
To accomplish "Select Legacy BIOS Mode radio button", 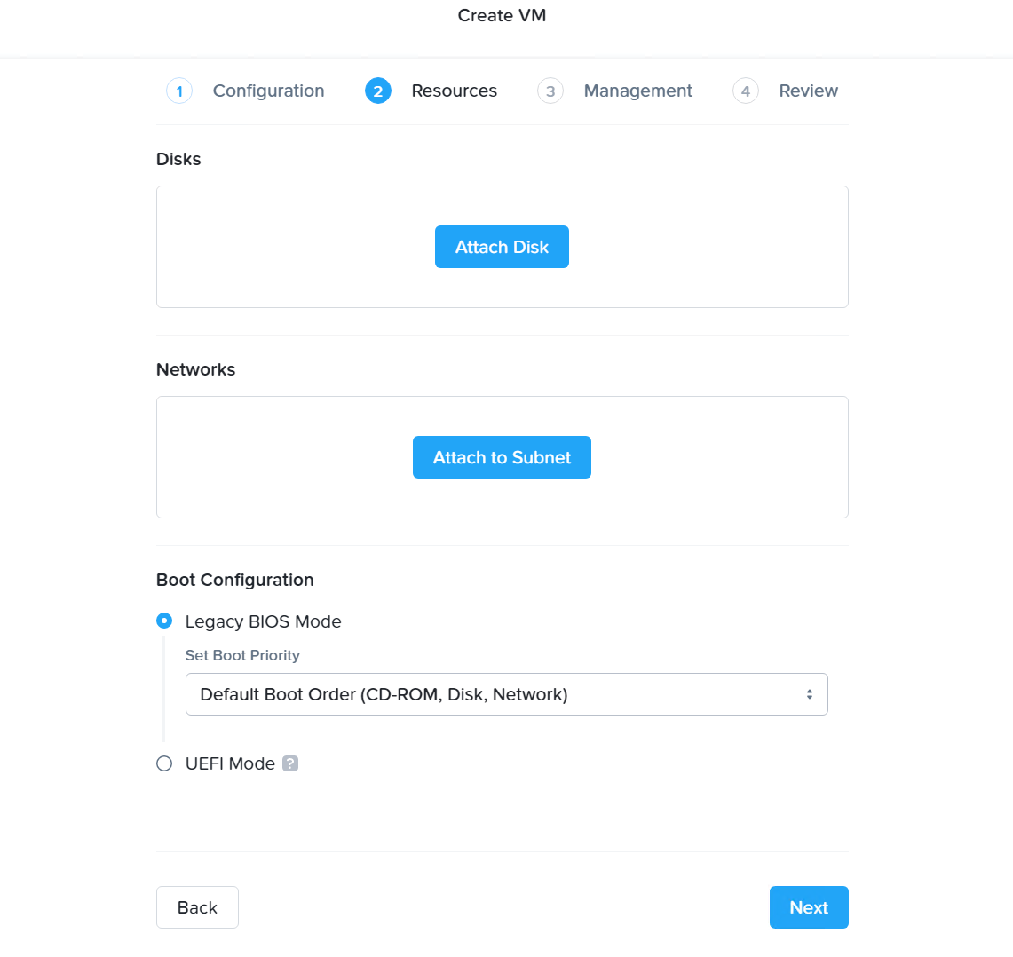I will [x=164, y=621].
